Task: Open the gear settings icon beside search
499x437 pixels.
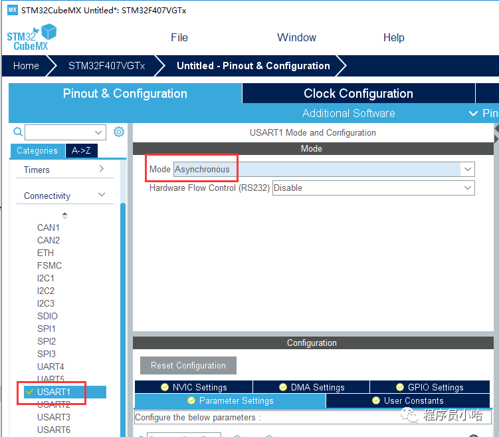Action: [x=119, y=132]
